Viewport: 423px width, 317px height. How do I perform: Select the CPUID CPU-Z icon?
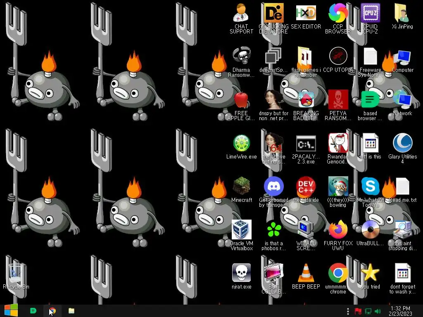370,13
